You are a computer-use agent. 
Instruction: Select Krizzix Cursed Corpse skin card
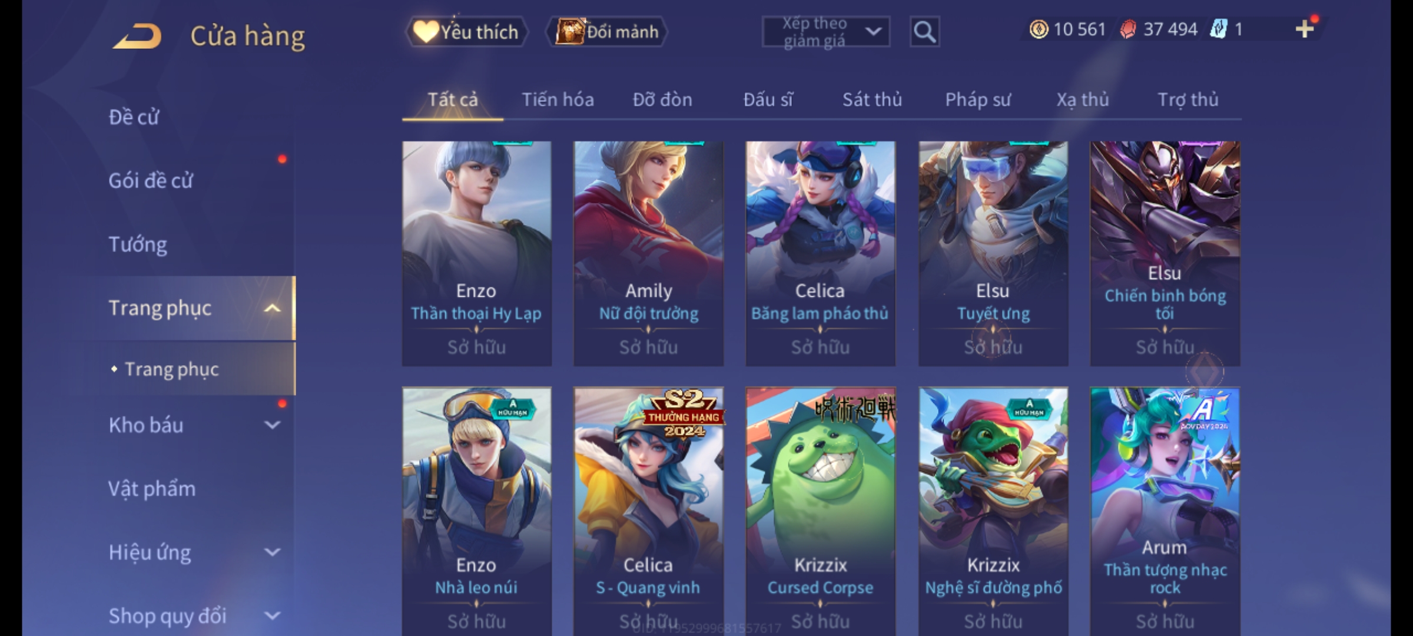[820, 511]
